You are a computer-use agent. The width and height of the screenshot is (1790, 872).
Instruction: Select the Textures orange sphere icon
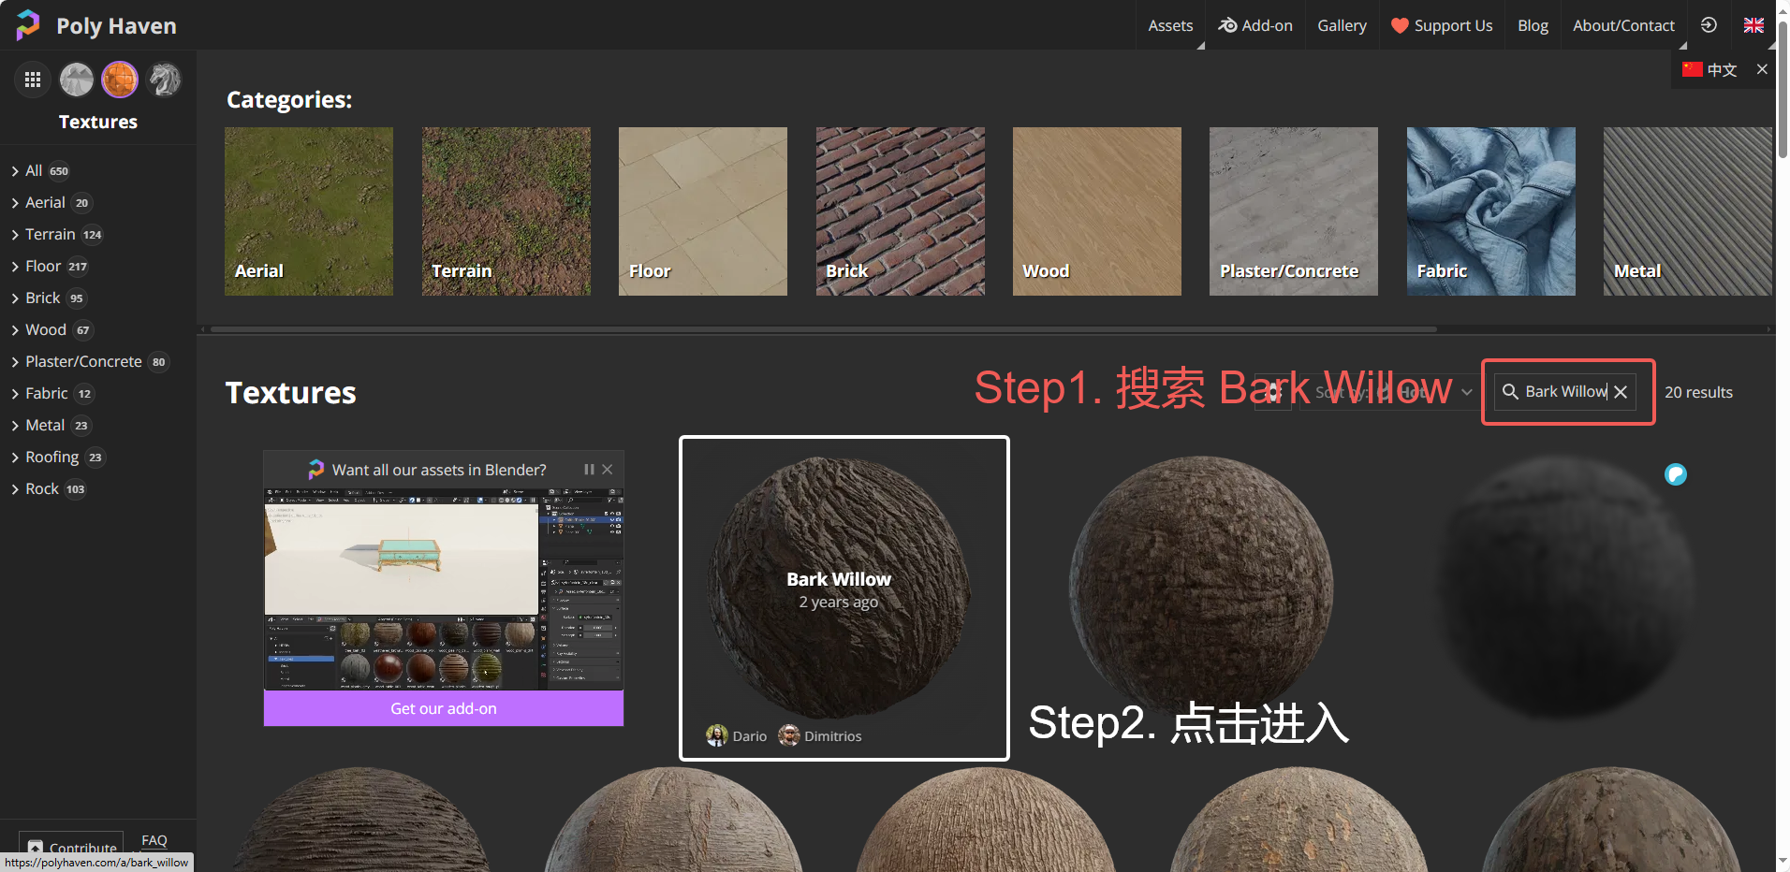(x=120, y=80)
